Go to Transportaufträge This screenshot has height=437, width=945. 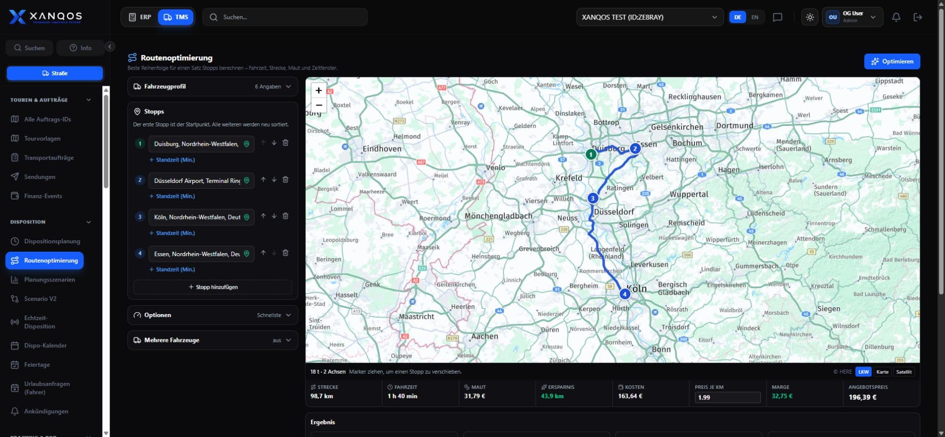coord(49,158)
